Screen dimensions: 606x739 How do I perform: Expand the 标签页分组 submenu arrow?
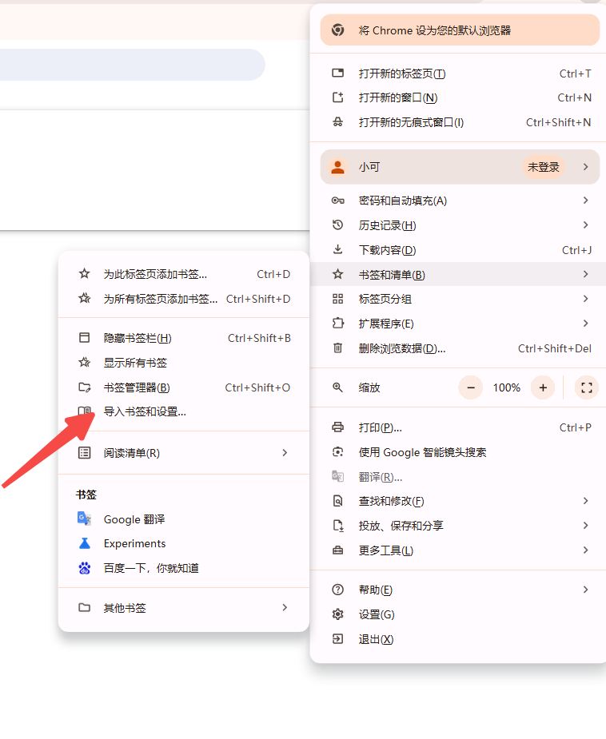click(585, 298)
